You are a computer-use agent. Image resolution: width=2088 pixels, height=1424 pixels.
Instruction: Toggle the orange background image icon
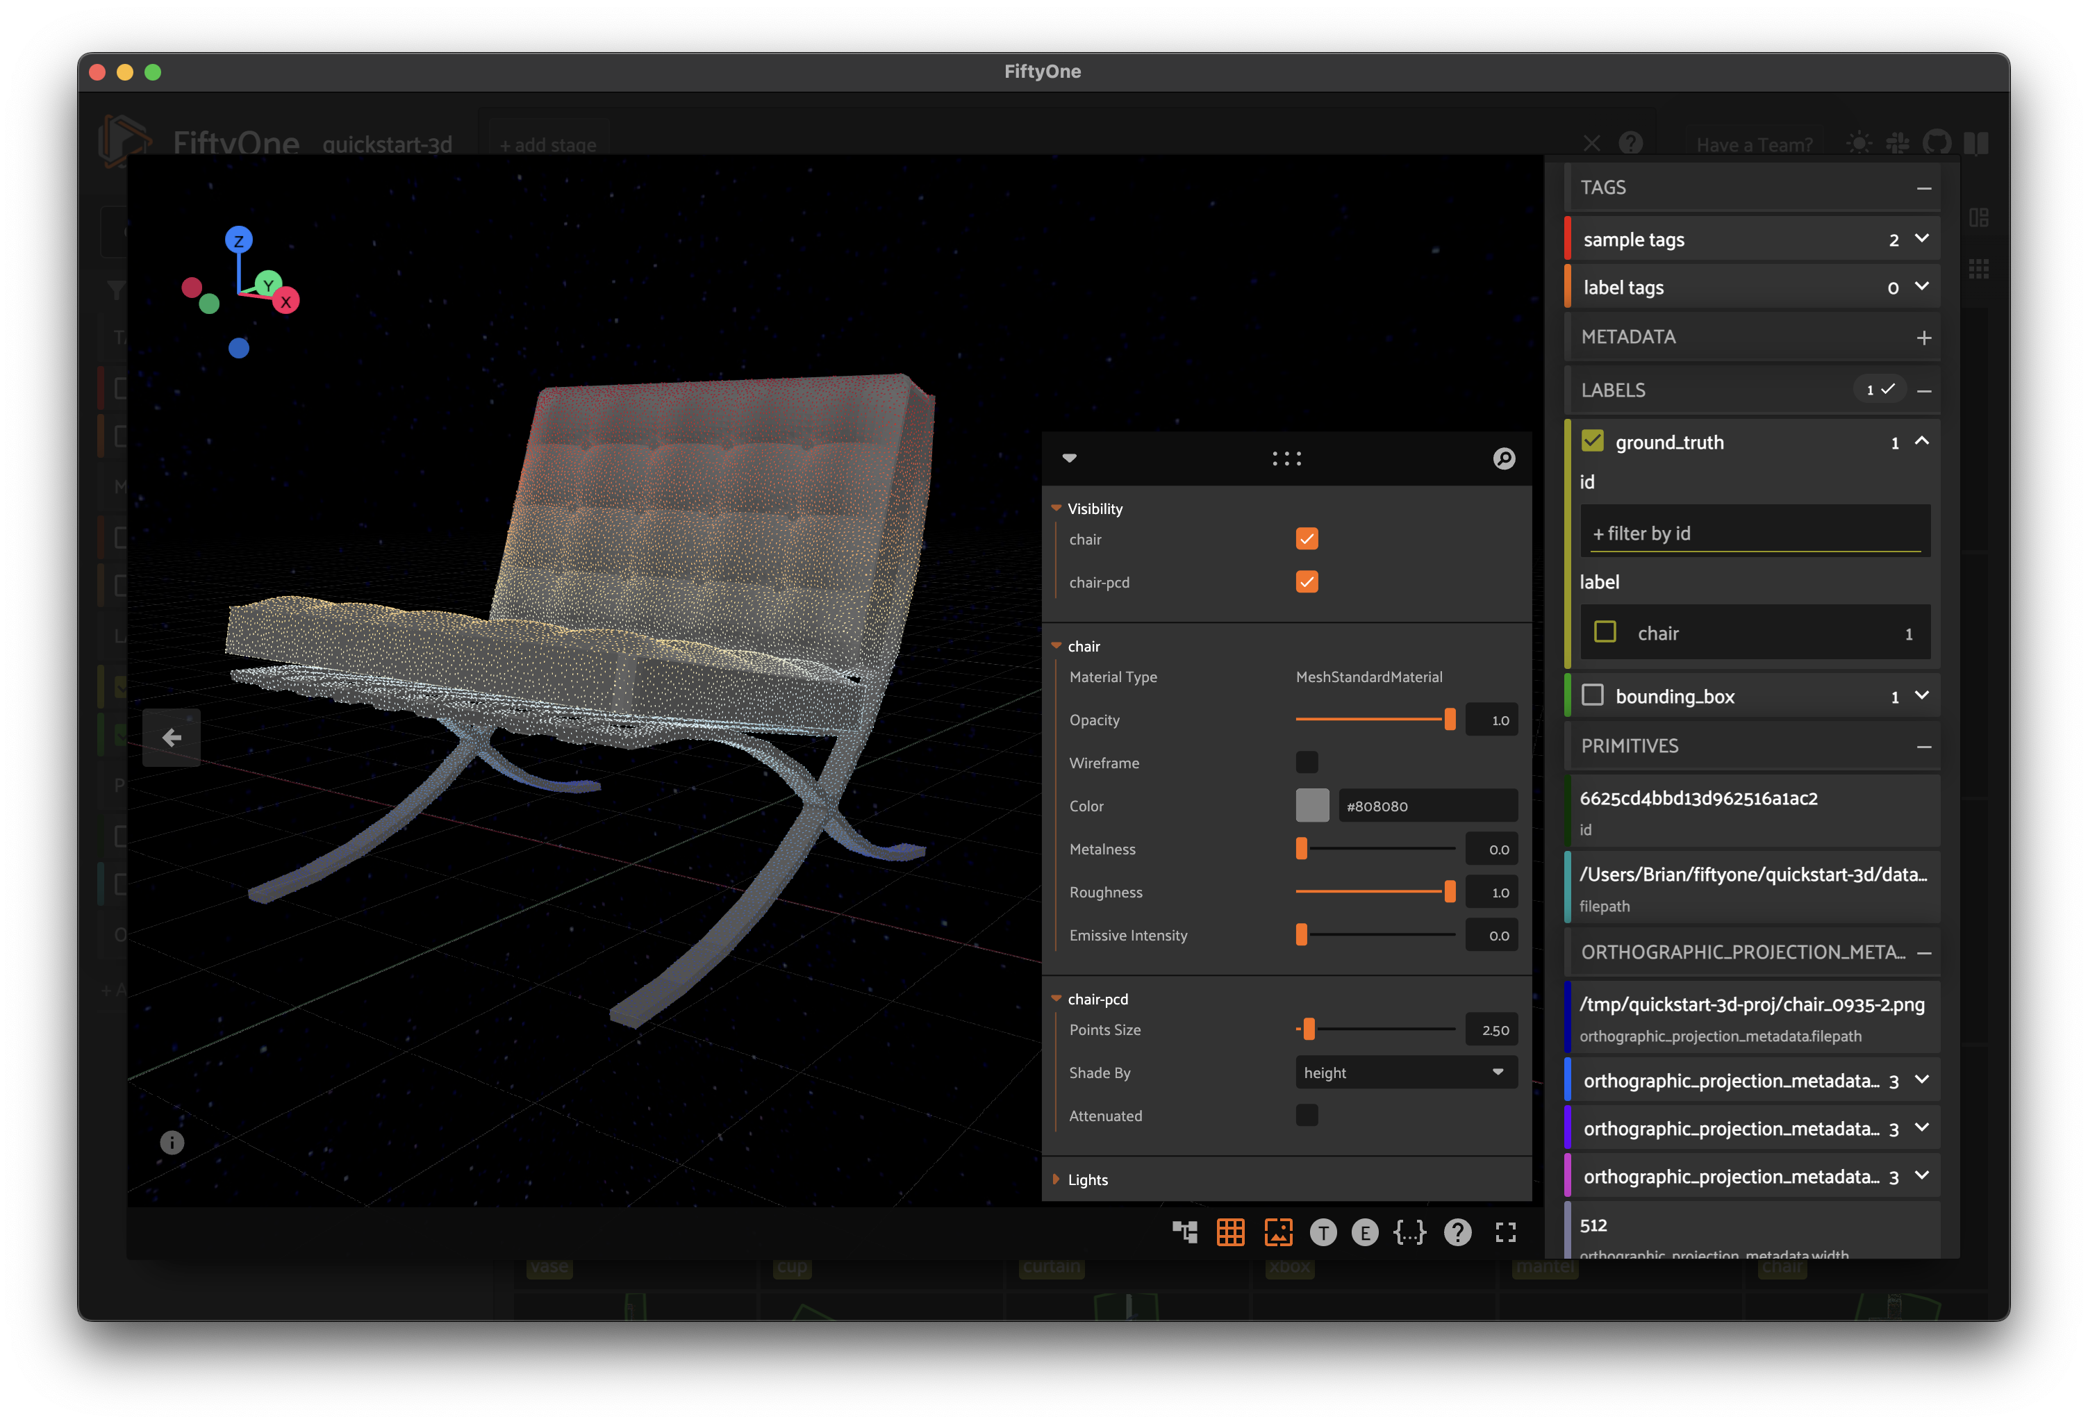click(1277, 1232)
